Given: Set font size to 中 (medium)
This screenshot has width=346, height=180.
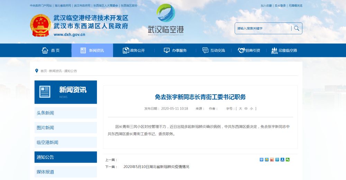Looking at the screenshot, I should 246,108.
